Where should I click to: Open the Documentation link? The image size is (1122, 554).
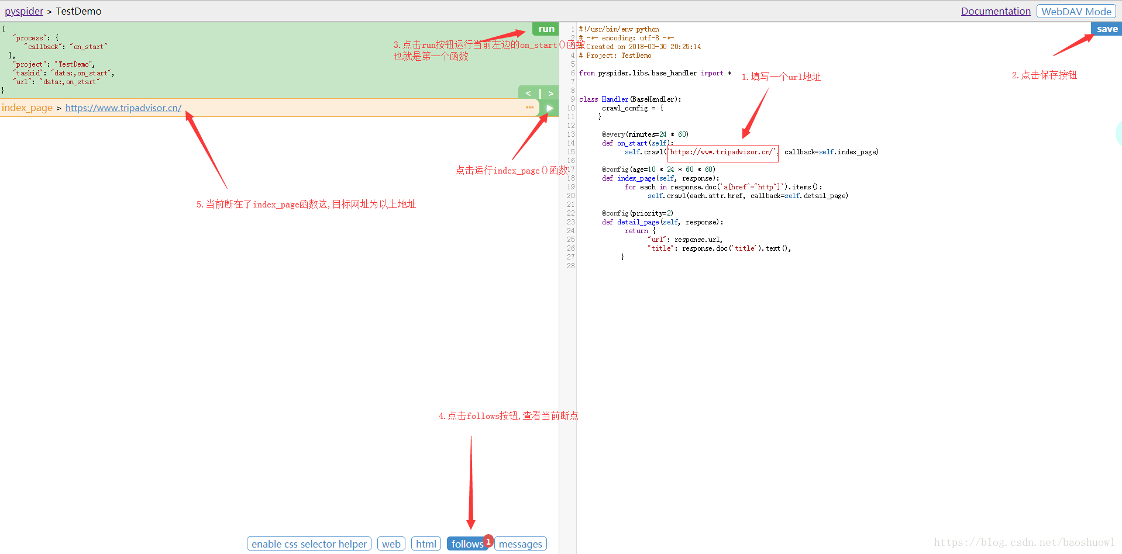pos(995,11)
